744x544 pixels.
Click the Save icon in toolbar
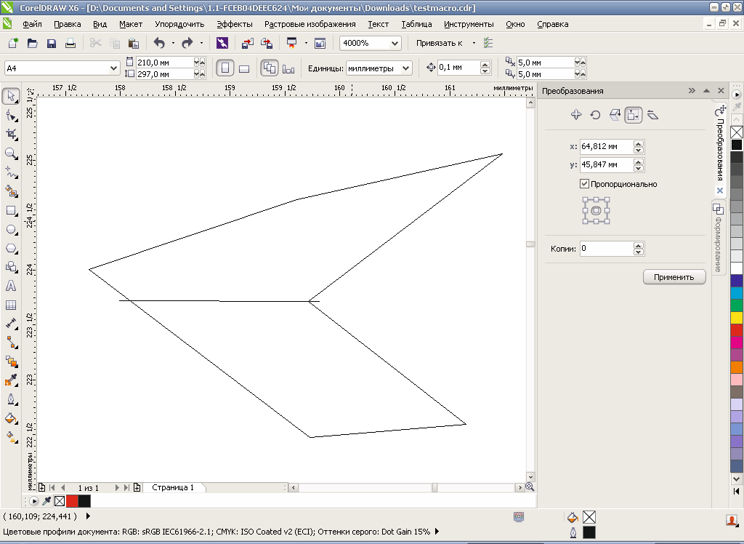click(x=52, y=43)
